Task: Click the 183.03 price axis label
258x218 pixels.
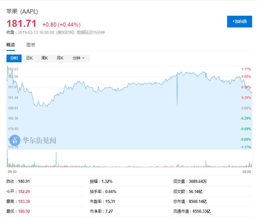Action: click(x=13, y=69)
